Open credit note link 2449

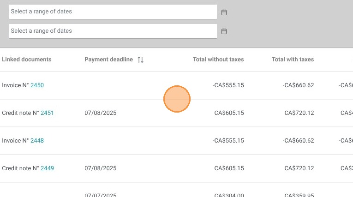47,168
